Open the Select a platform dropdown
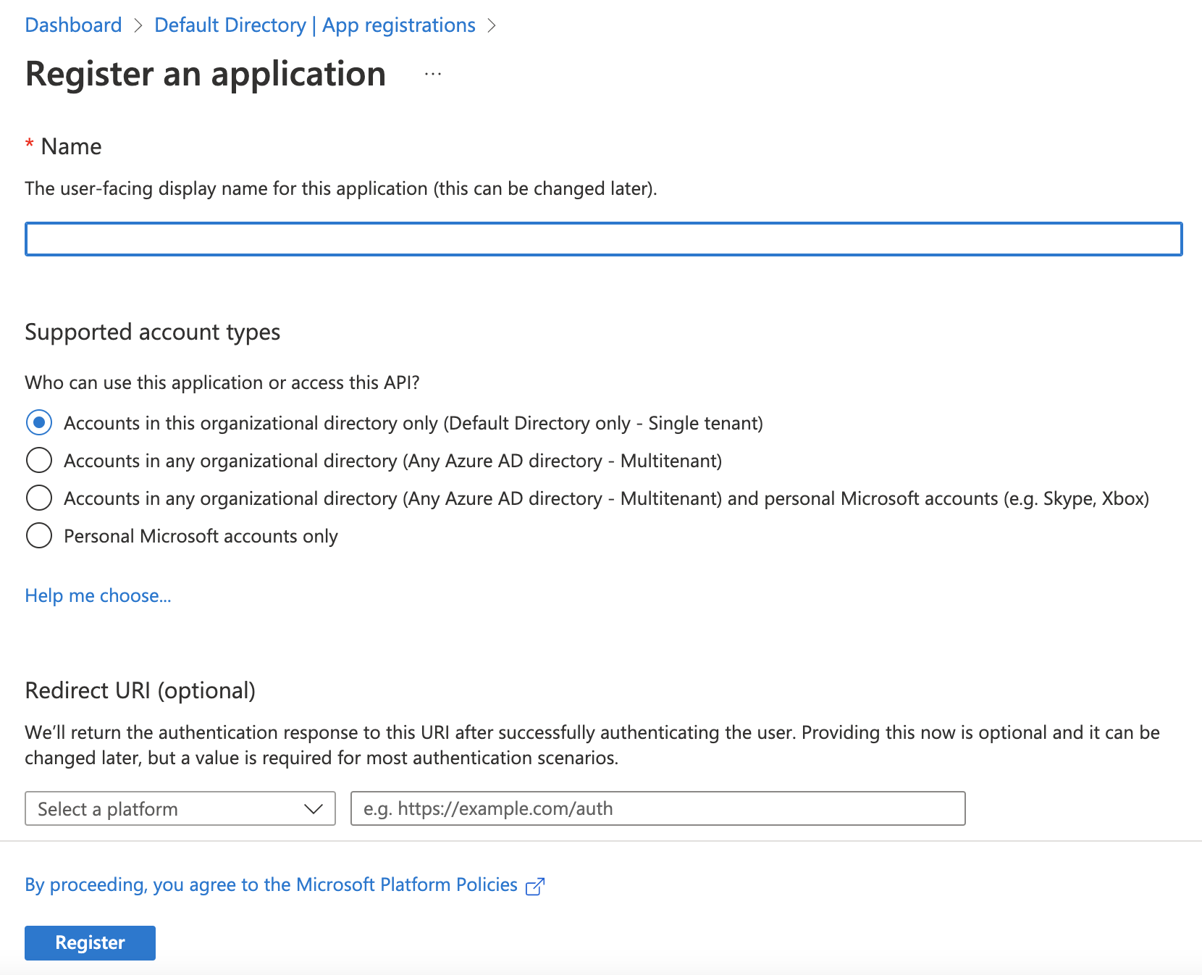 pyautogui.click(x=180, y=808)
